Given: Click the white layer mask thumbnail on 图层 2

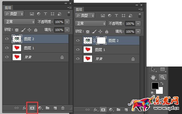Looking at the screenshot, I should pos(101,41).
